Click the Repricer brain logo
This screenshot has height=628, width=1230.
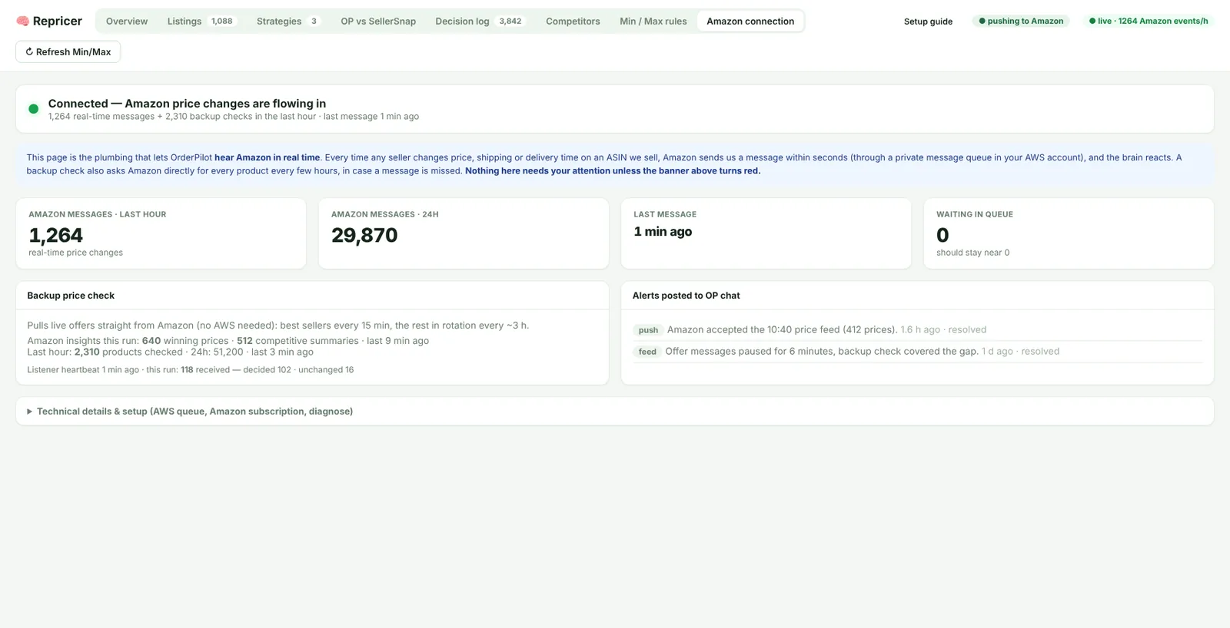coord(22,21)
